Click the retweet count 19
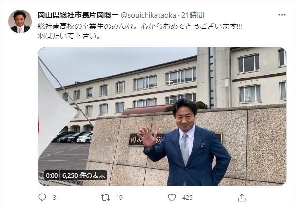 point(119,198)
